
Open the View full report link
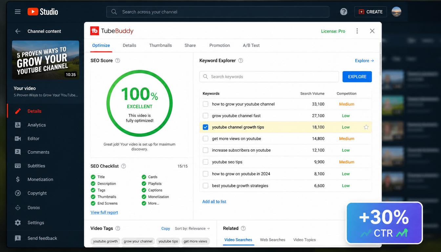click(104, 212)
